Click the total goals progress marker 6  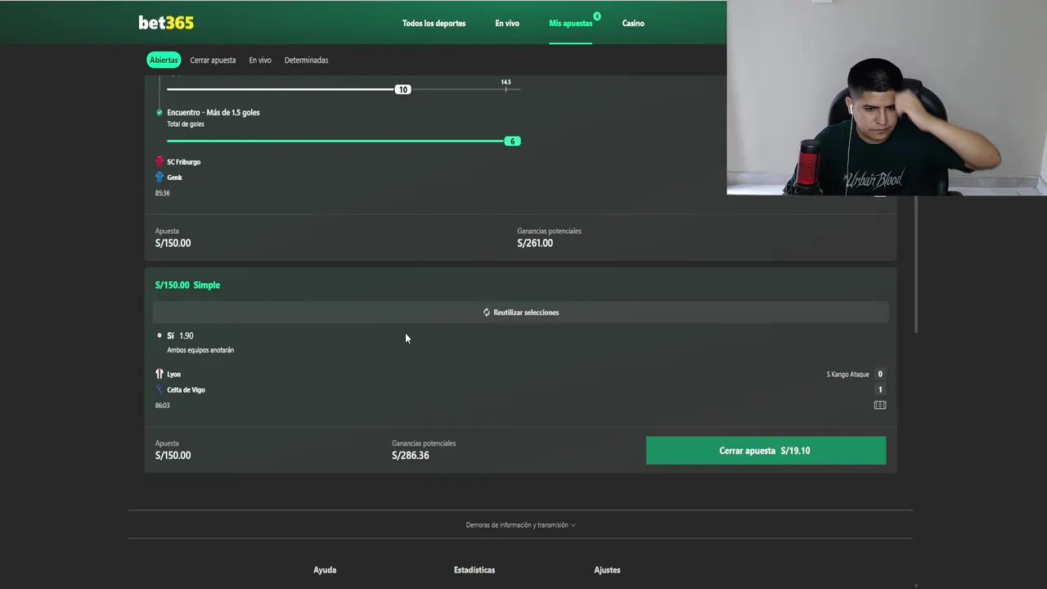[513, 142]
